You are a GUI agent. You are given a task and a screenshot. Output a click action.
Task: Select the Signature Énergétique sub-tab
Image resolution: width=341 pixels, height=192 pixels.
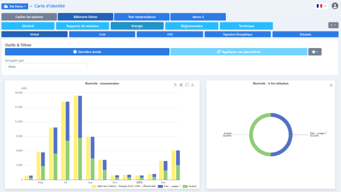[x=238, y=35]
